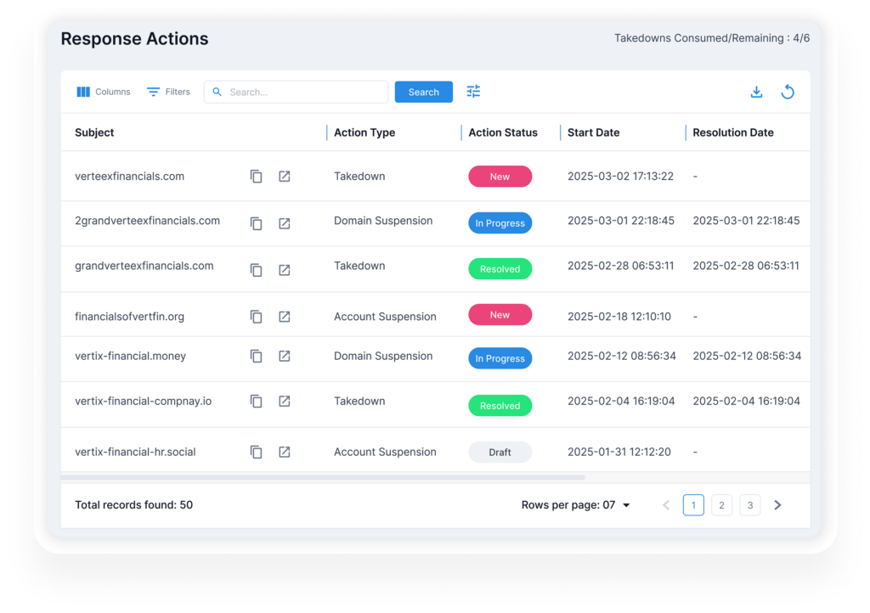Viewport: 870px width, 613px height.
Task: Click the blue Search button
Action: tap(423, 92)
